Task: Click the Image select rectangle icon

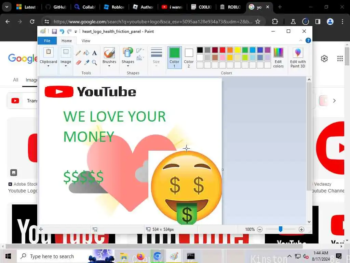Action: click(66, 52)
